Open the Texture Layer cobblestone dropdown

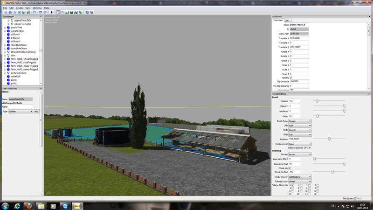click(300, 177)
